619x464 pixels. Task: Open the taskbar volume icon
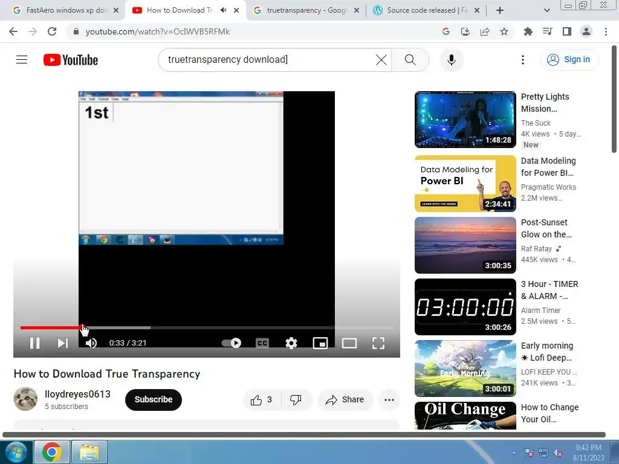(558, 453)
